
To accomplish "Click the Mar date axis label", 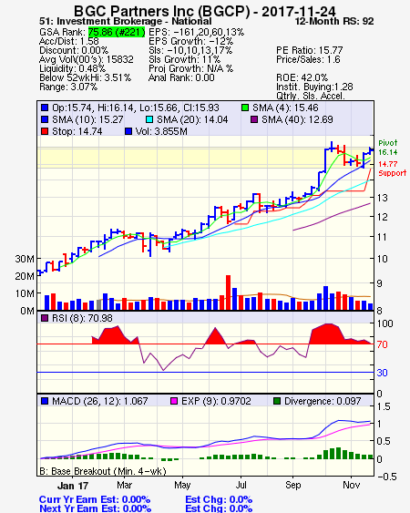I will [124, 485].
